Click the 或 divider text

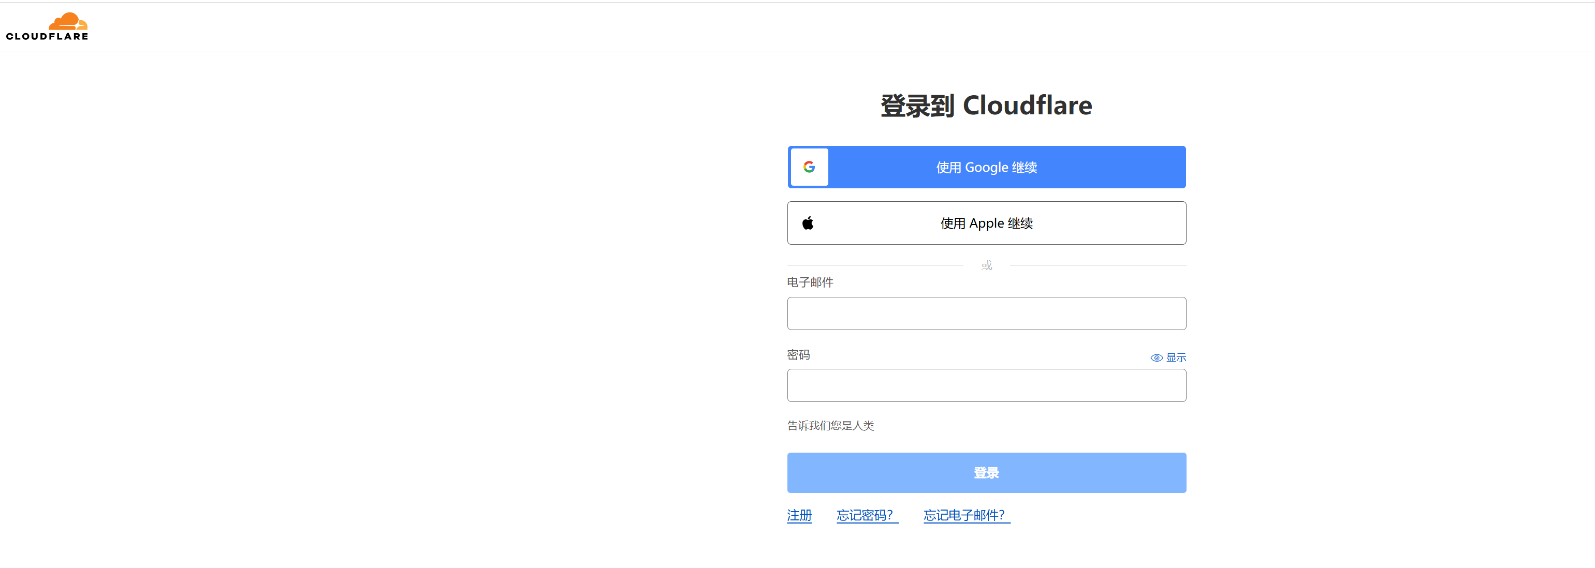986,265
